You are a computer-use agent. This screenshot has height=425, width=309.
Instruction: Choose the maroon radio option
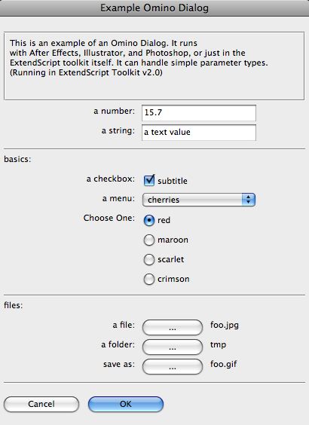point(149,240)
